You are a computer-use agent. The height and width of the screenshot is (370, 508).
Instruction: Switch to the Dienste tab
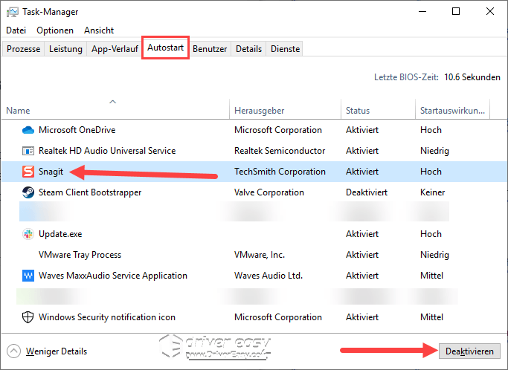click(285, 49)
